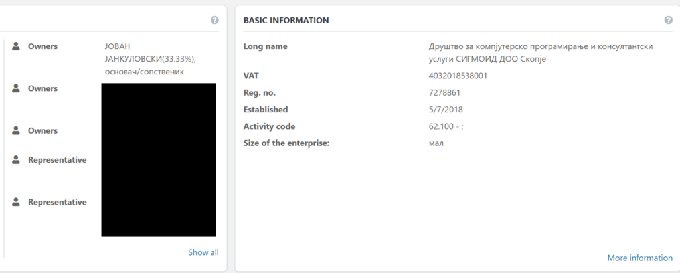Viewport: 680px width, 273px height.
Task: Click the BASIC INFORMATION panel heading
Action: (x=286, y=21)
